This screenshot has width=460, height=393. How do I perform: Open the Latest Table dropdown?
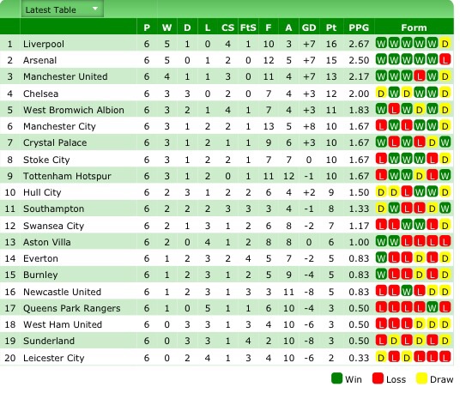pyautogui.click(x=62, y=9)
